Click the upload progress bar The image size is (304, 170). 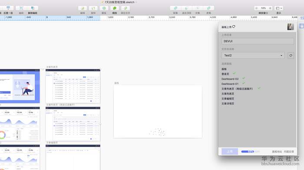[x=250, y=151]
